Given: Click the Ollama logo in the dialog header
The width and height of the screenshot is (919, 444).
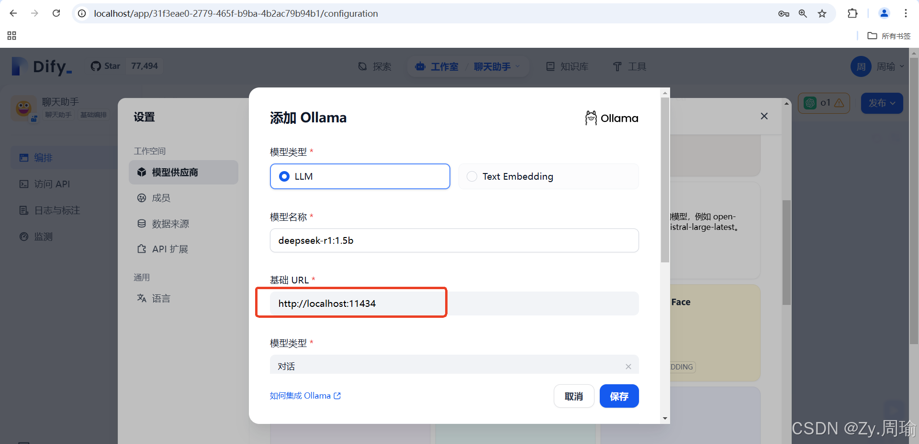Looking at the screenshot, I should point(612,118).
